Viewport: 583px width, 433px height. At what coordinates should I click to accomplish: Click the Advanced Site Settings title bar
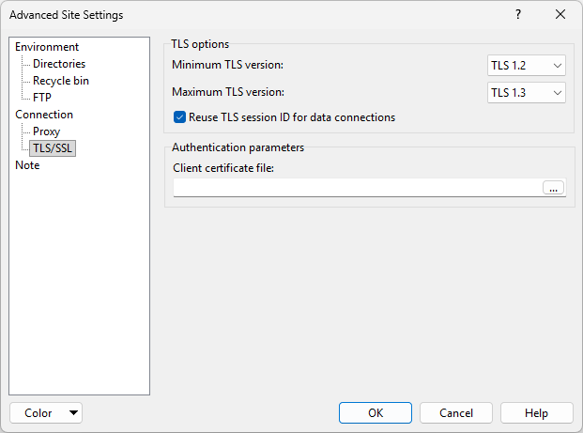(x=235, y=15)
